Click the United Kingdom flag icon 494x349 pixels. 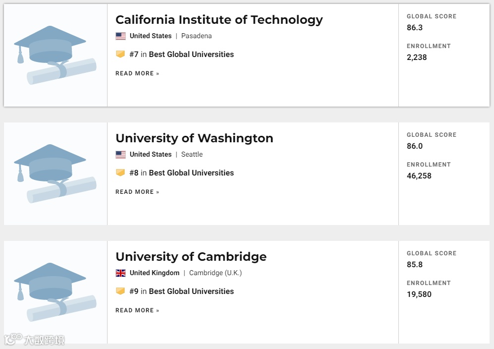120,273
